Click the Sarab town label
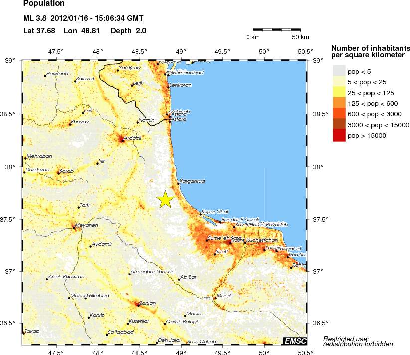 [67, 171]
